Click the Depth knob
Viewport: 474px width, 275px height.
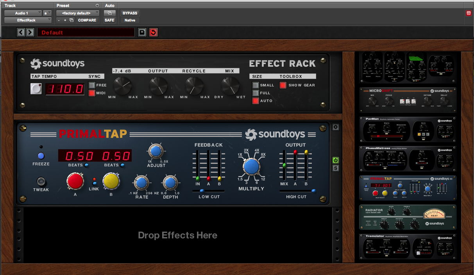click(x=170, y=182)
